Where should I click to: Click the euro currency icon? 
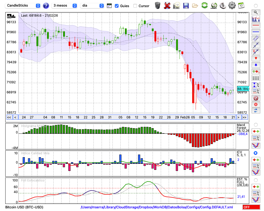[223, 6]
